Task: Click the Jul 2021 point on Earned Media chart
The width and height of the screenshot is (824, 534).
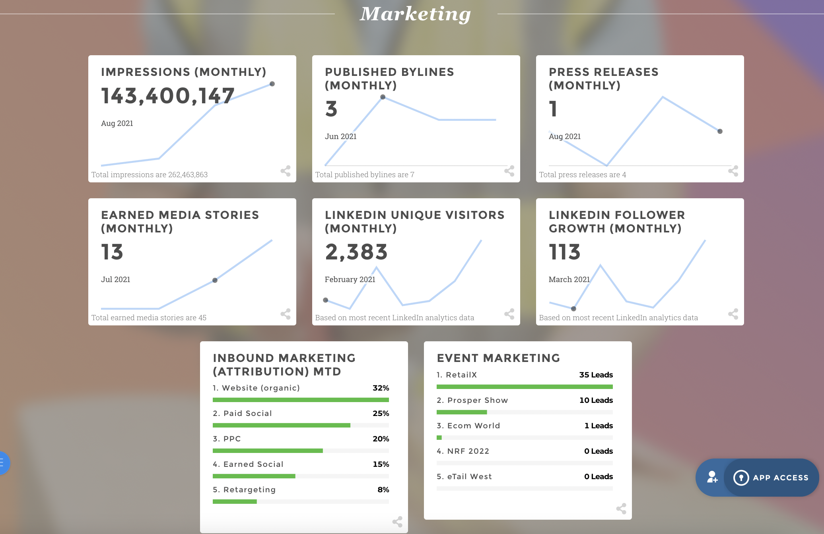Action: [215, 281]
